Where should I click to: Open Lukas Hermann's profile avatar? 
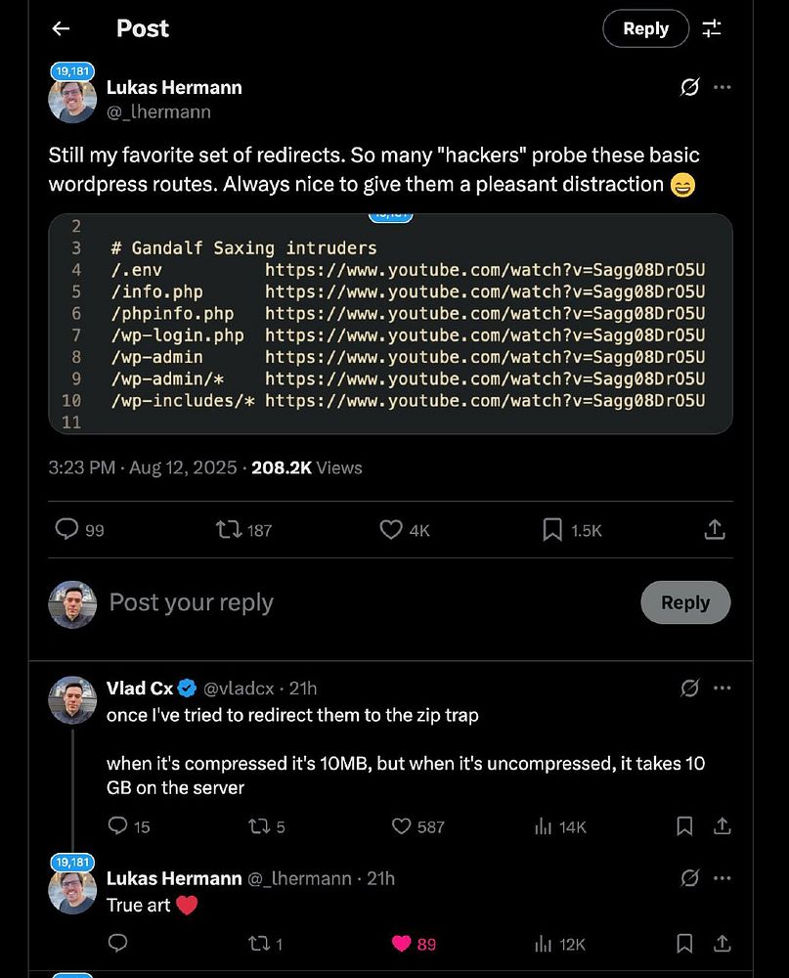coord(72,99)
